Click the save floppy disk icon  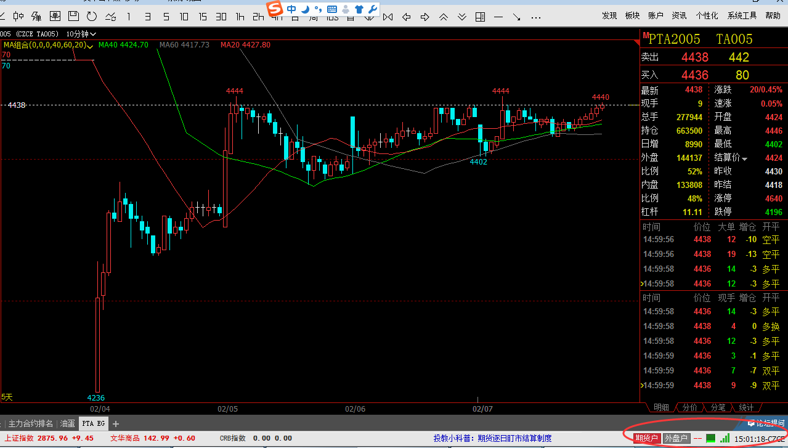[x=73, y=16]
